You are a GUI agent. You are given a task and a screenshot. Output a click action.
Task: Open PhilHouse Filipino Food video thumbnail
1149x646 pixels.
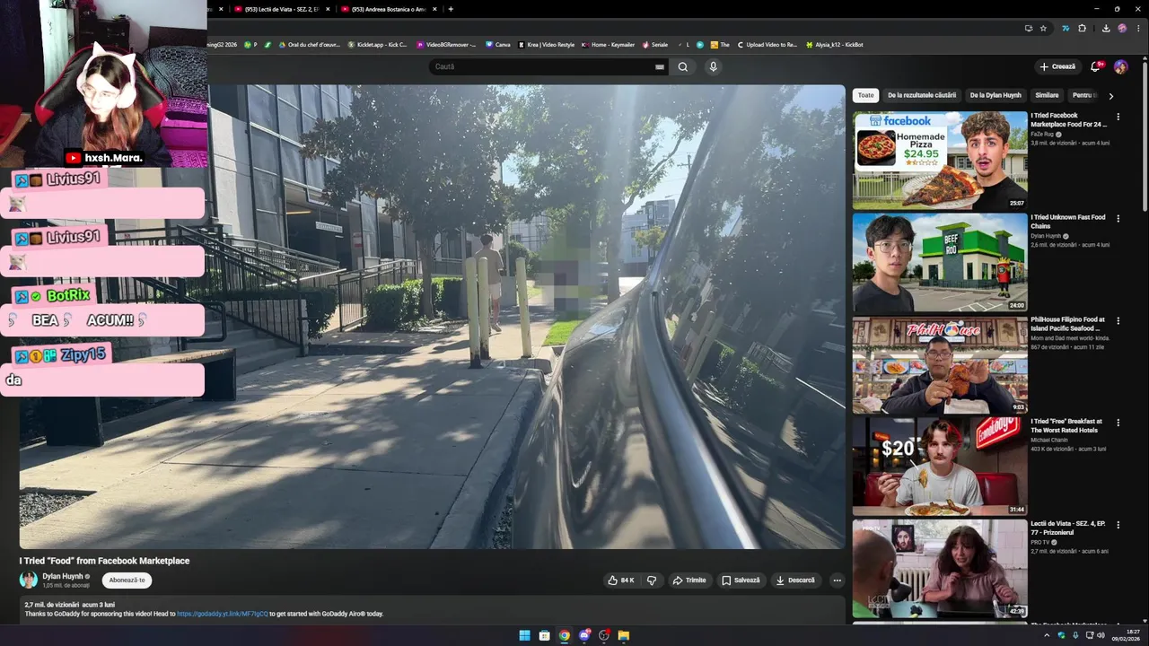coord(940,365)
